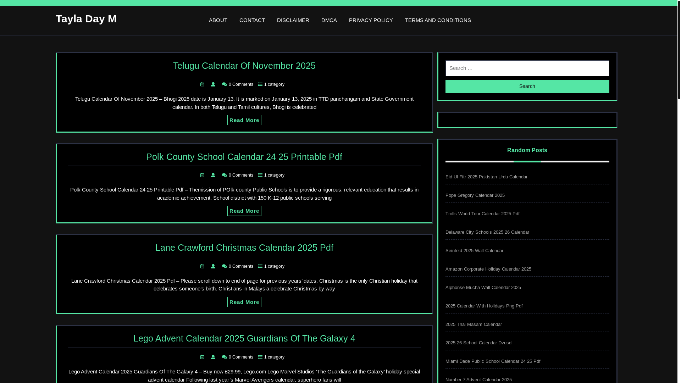681x383 pixels.
Task: Open Alphonse Mucha Wall Calendar 2025
Action: pos(483,288)
